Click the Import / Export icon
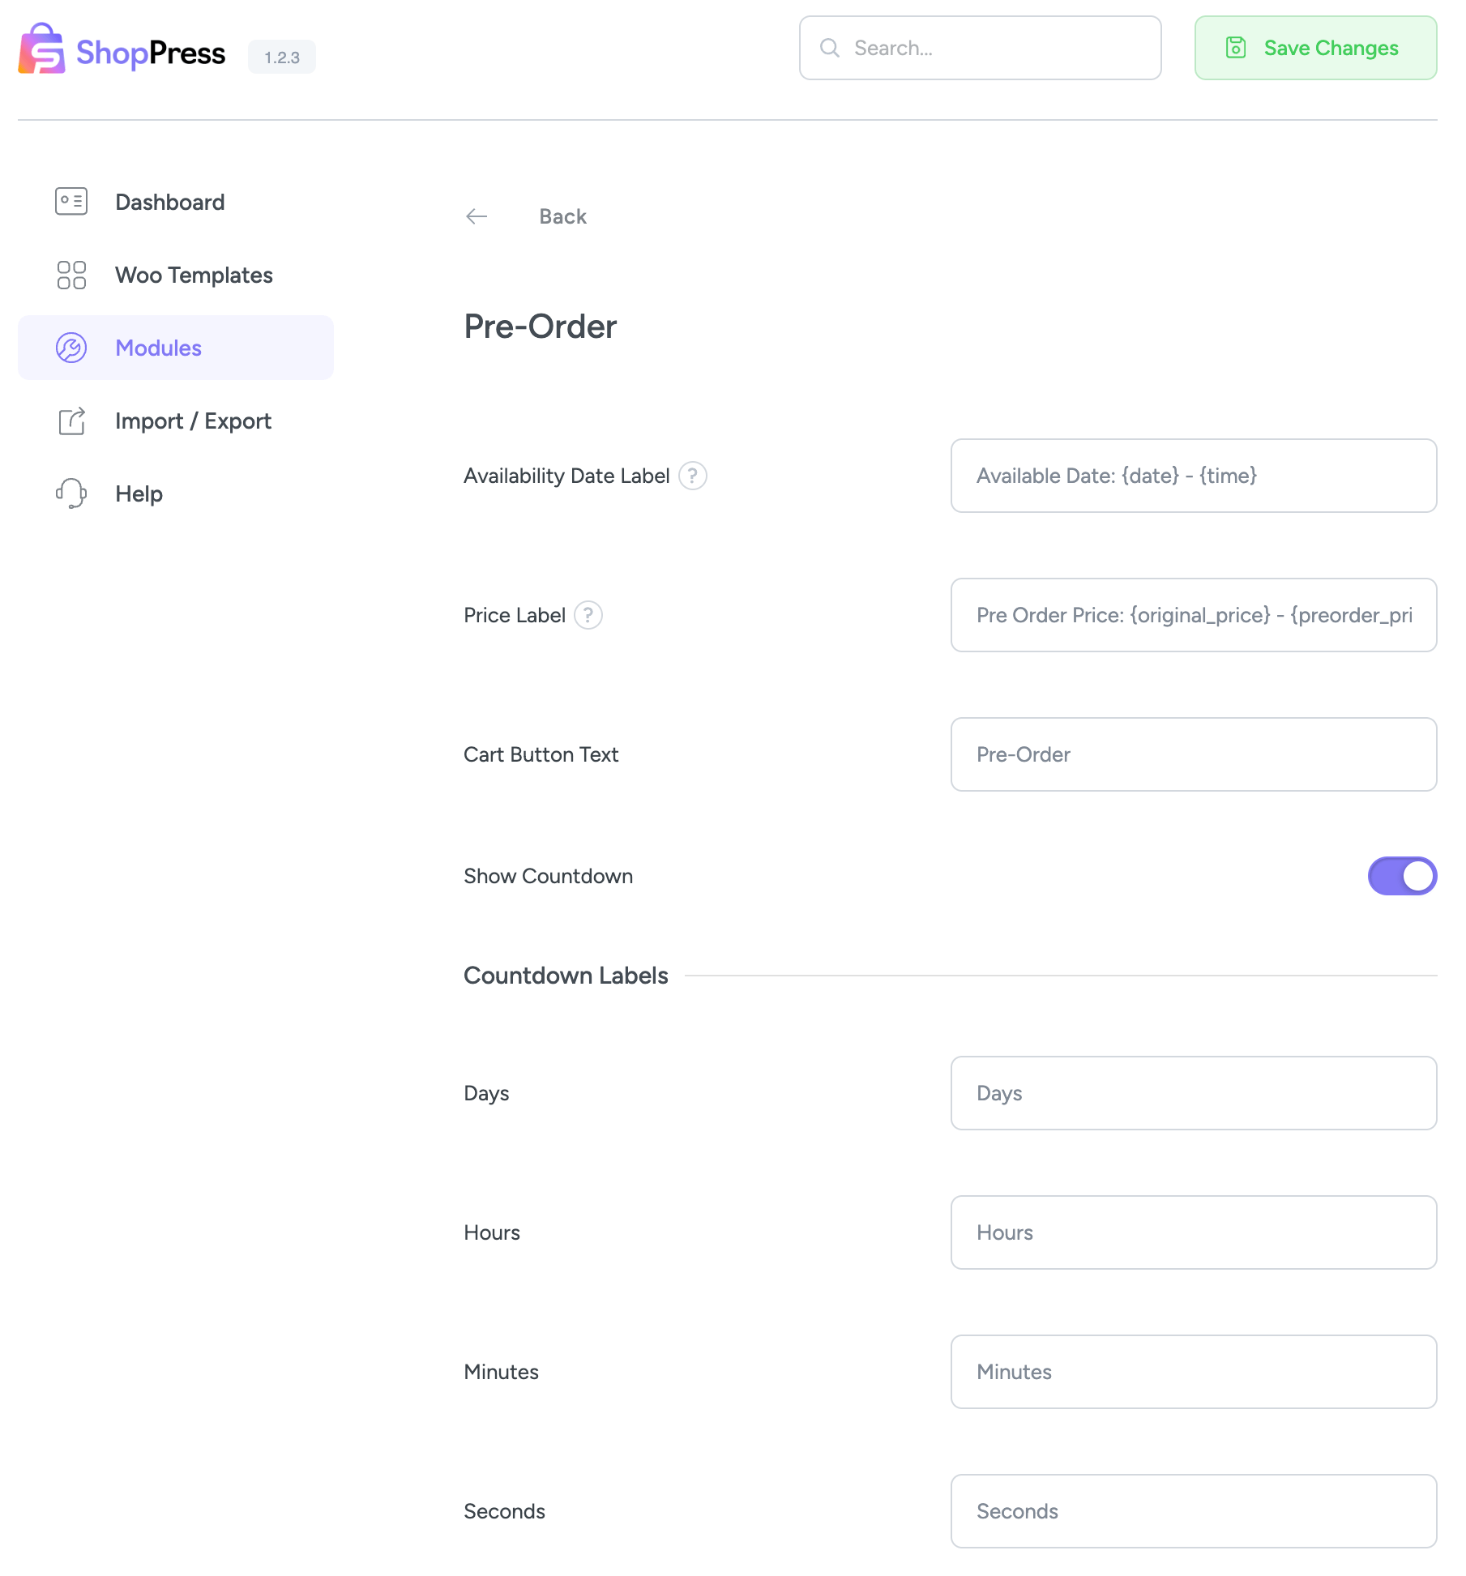Image resolution: width=1466 pixels, height=1576 pixels. pyautogui.click(x=71, y=421)
